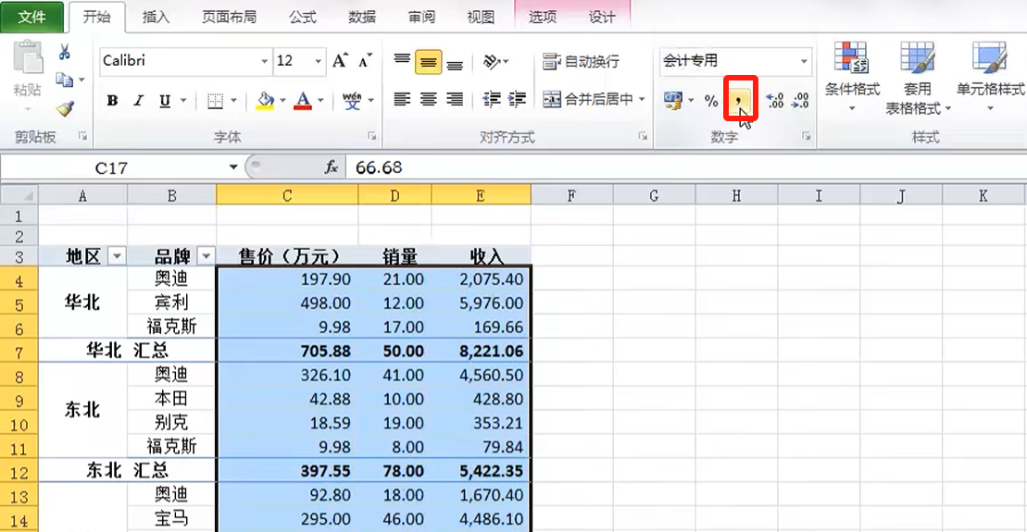Open 品牌 filter dropdown
Viewport: 1027px width, 532px height.
pyautogui.click(x=206, y=256)
